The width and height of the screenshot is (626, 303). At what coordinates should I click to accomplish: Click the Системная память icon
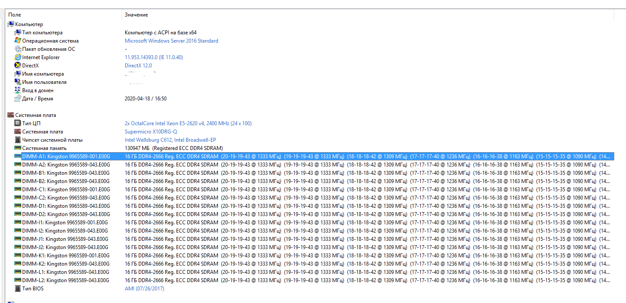coord(18,148)
